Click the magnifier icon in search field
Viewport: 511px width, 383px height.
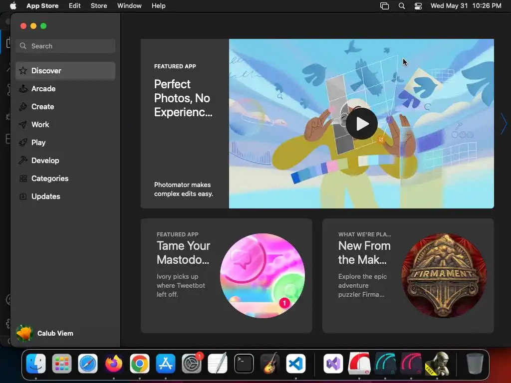tap(23, 46)
